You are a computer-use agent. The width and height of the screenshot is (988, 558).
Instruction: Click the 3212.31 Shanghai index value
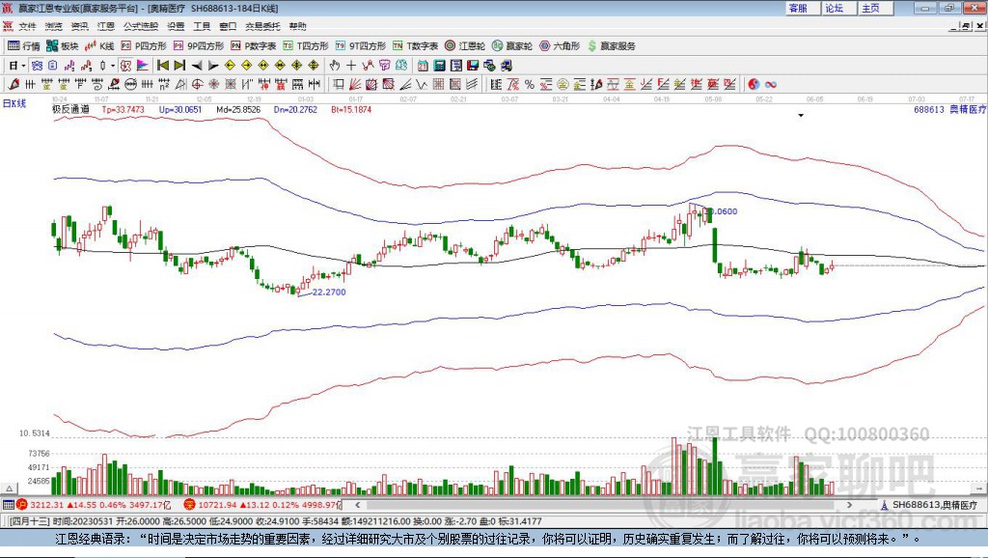click(46, 504)
